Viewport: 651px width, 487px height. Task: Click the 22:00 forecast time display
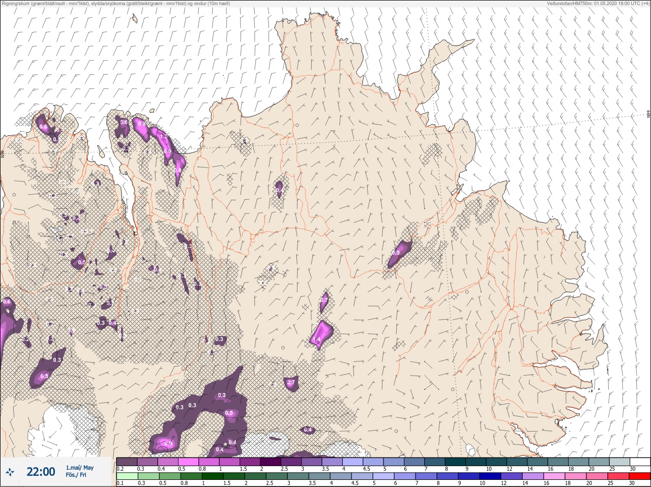pos(41,472)
